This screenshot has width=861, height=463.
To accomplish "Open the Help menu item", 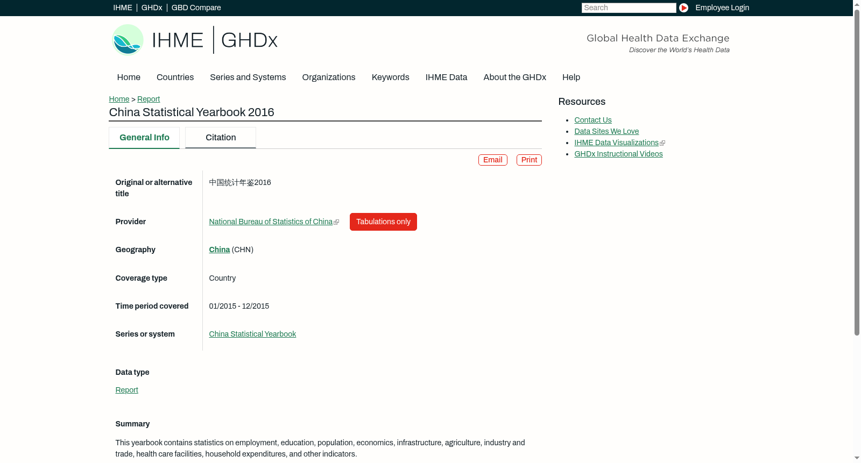I will coord(571,77).
